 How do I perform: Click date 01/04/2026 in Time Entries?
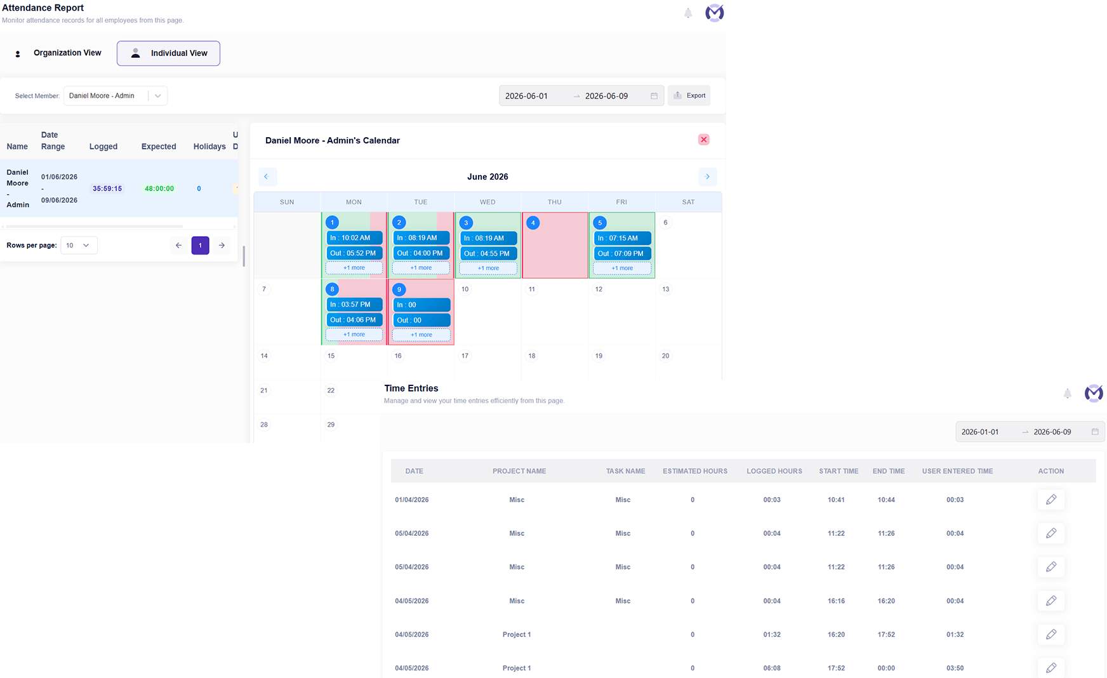[x=411, y=500]
